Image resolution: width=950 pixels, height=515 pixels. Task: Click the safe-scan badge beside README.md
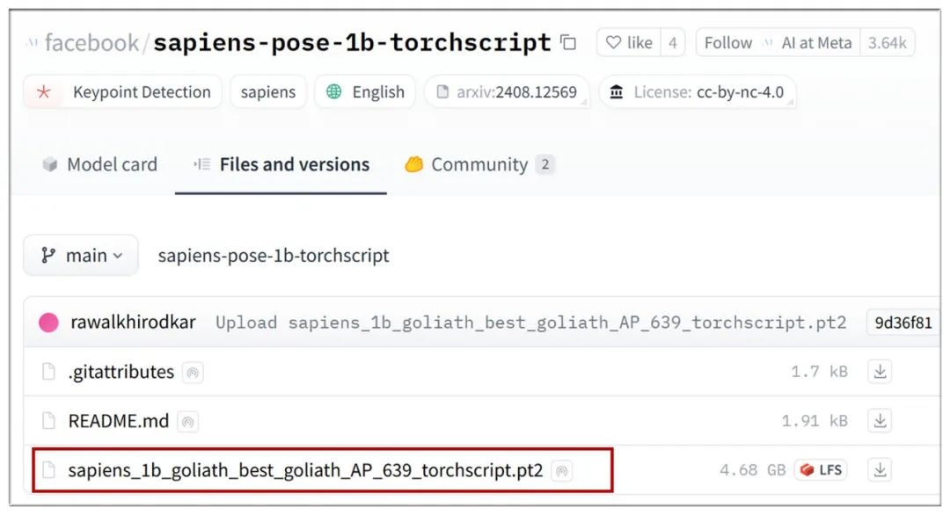coord(188,422)
